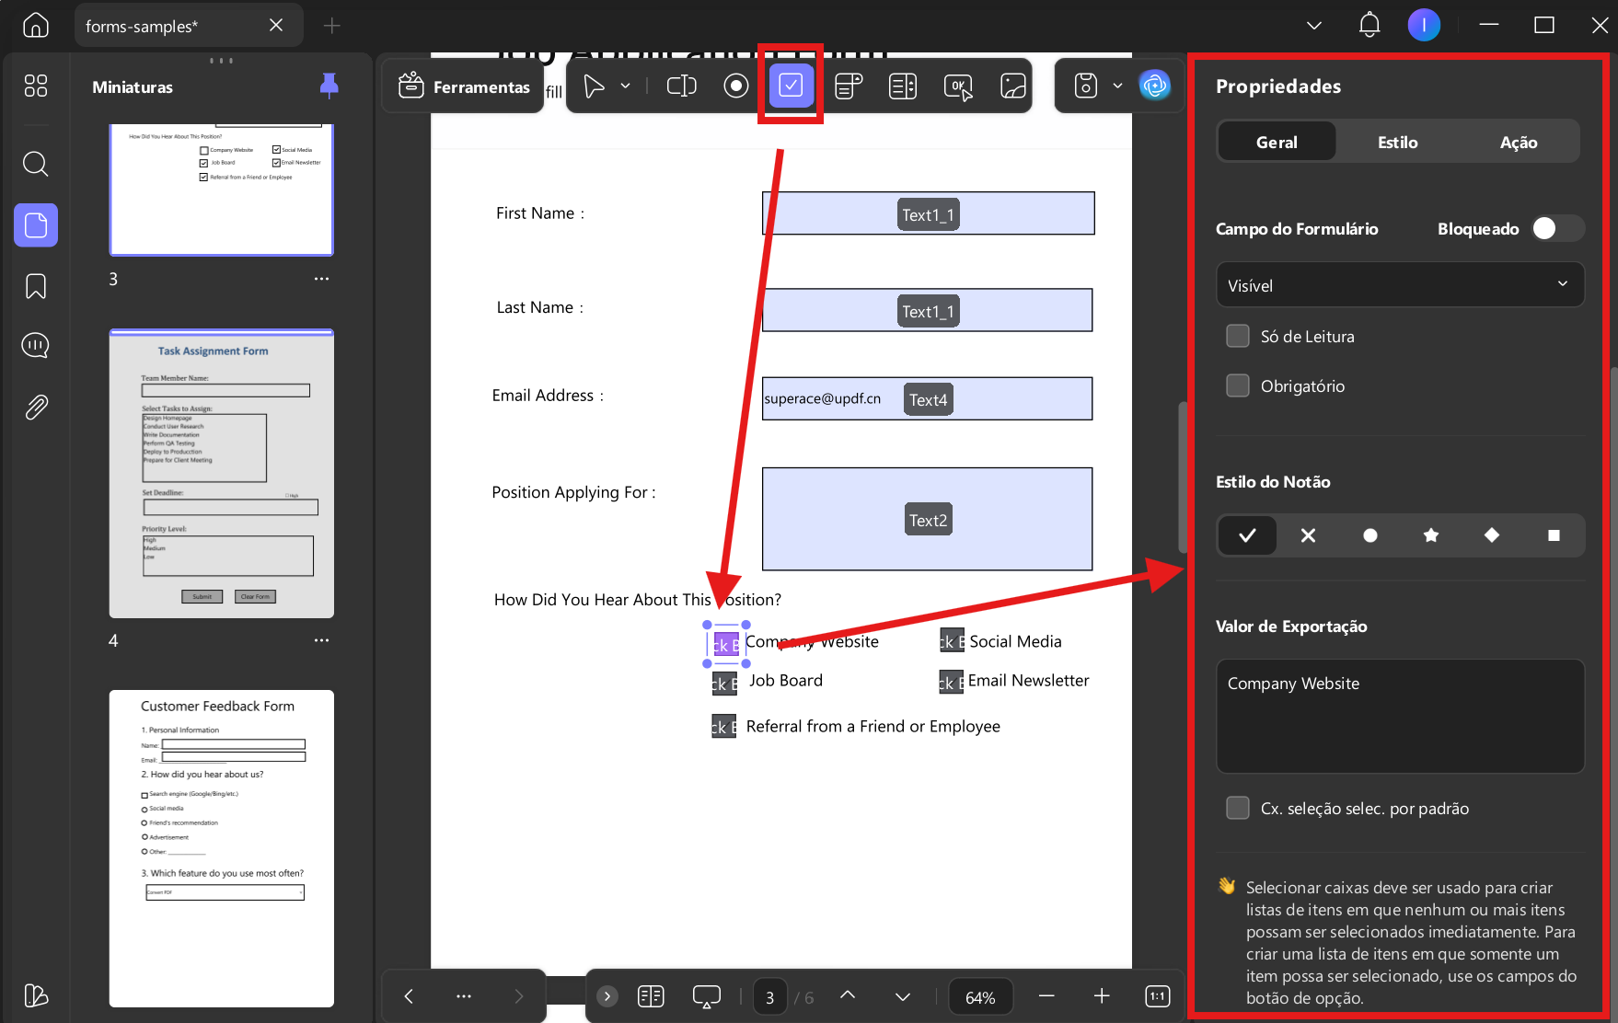Enable Cx. seleção selec. por padrão
Viewport: 1618px width, 1023px height.
pos(1238,808)
